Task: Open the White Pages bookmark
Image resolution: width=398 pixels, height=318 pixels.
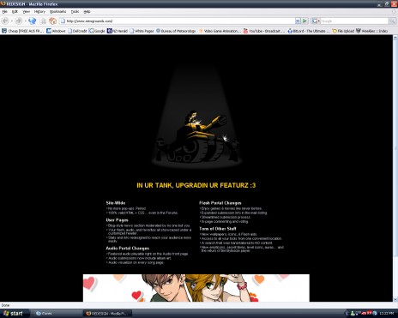Action: (x=142, y=31)
